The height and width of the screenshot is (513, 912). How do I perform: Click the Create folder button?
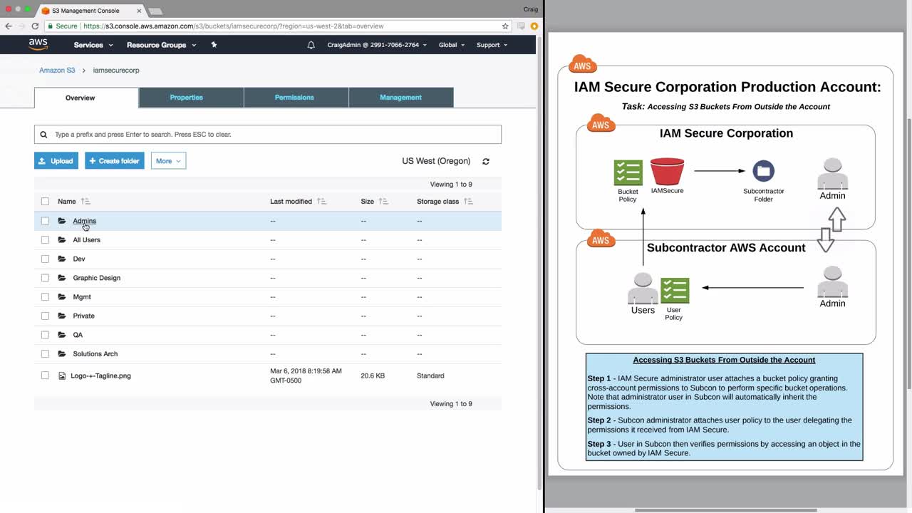pyautogui.click(x=115, y=161)
